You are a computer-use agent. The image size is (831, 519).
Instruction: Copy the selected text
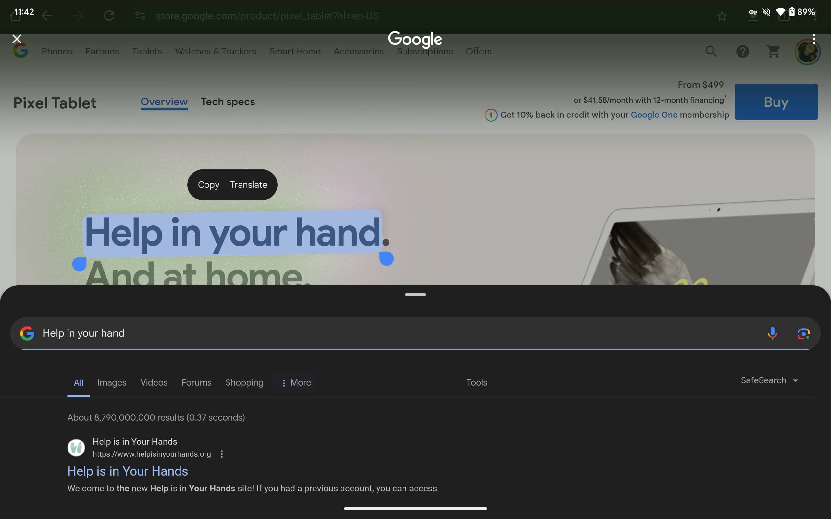pos(208,184)
